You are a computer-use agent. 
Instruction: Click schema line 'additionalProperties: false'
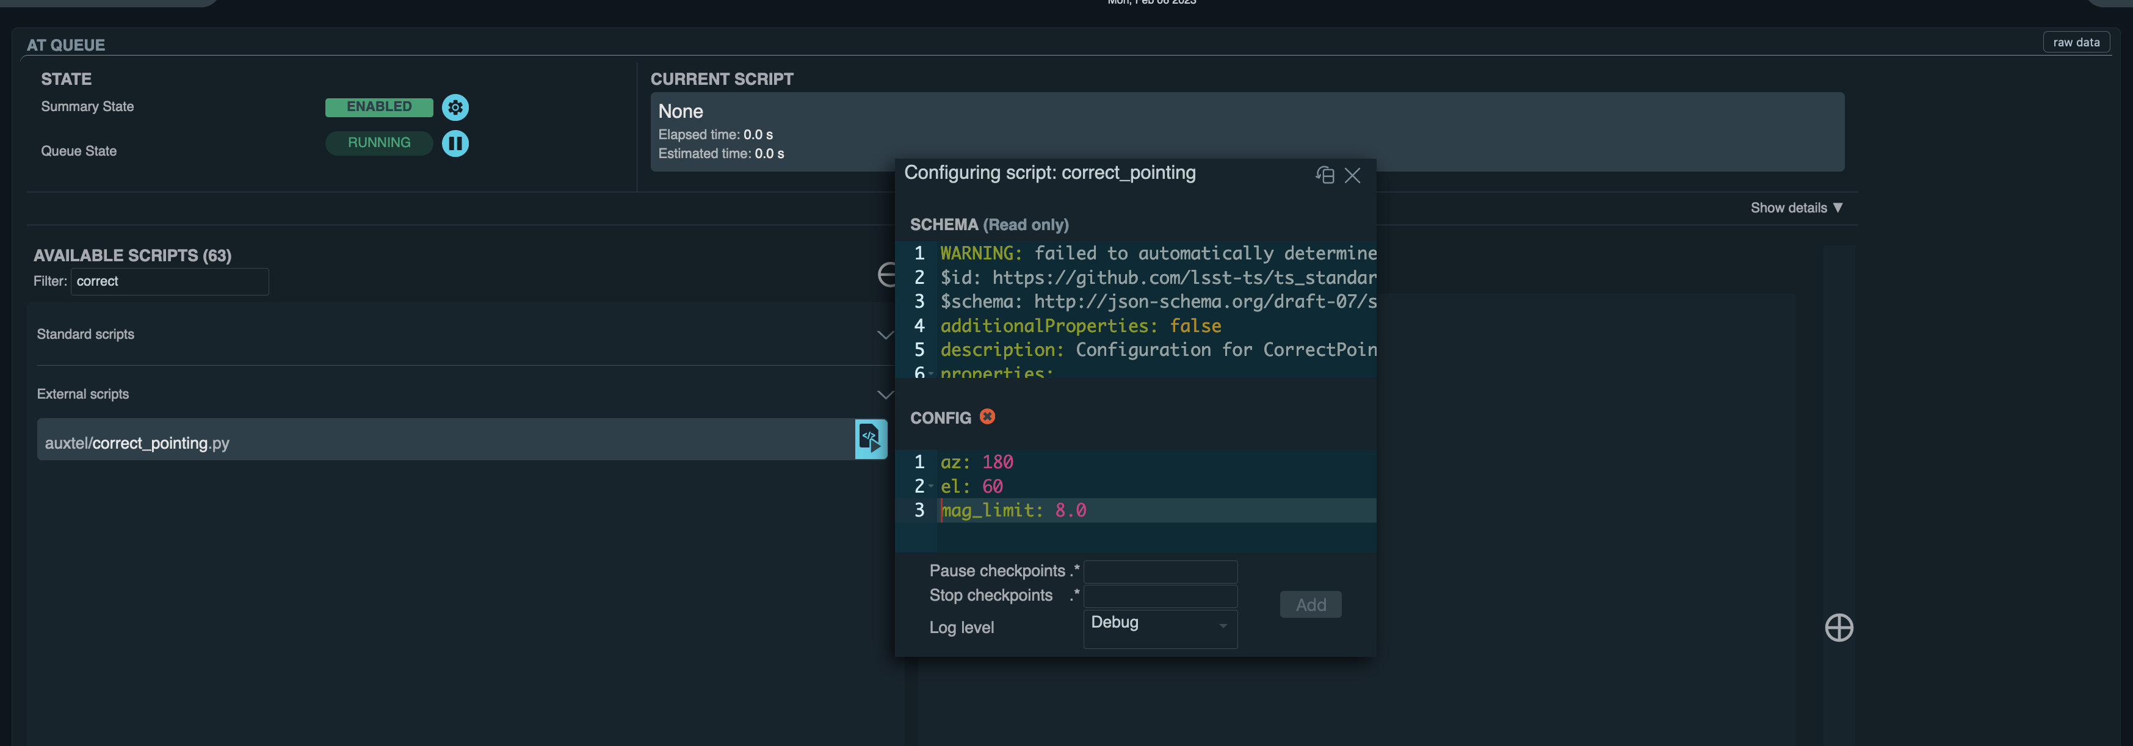coord(1081,325)
